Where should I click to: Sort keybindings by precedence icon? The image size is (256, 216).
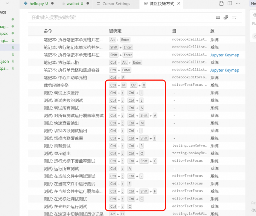(x=226, y=17)
